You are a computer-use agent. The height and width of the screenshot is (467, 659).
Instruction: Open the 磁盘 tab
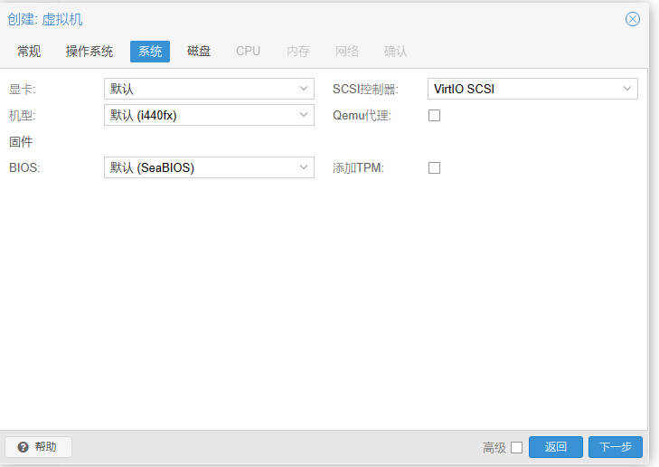pyautogui.click(x=199, y=52)
